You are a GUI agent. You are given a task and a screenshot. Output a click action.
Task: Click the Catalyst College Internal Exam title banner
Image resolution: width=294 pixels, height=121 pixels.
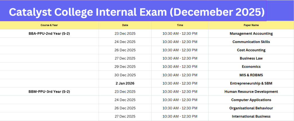[x=137, y=12]
